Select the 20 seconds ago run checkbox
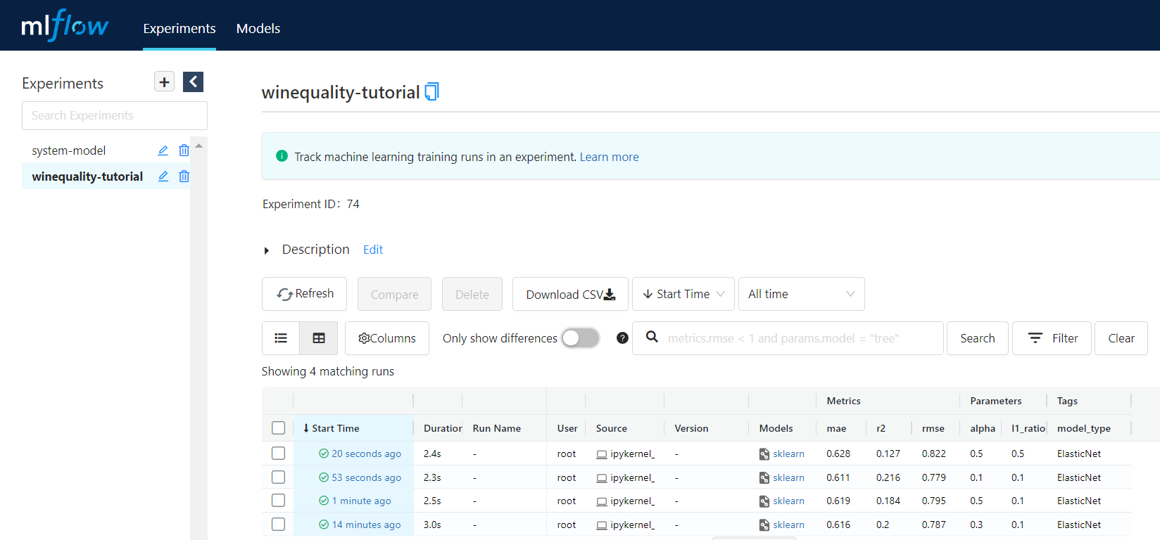Viewport: 1160px width, 540px height. point(279,454)
